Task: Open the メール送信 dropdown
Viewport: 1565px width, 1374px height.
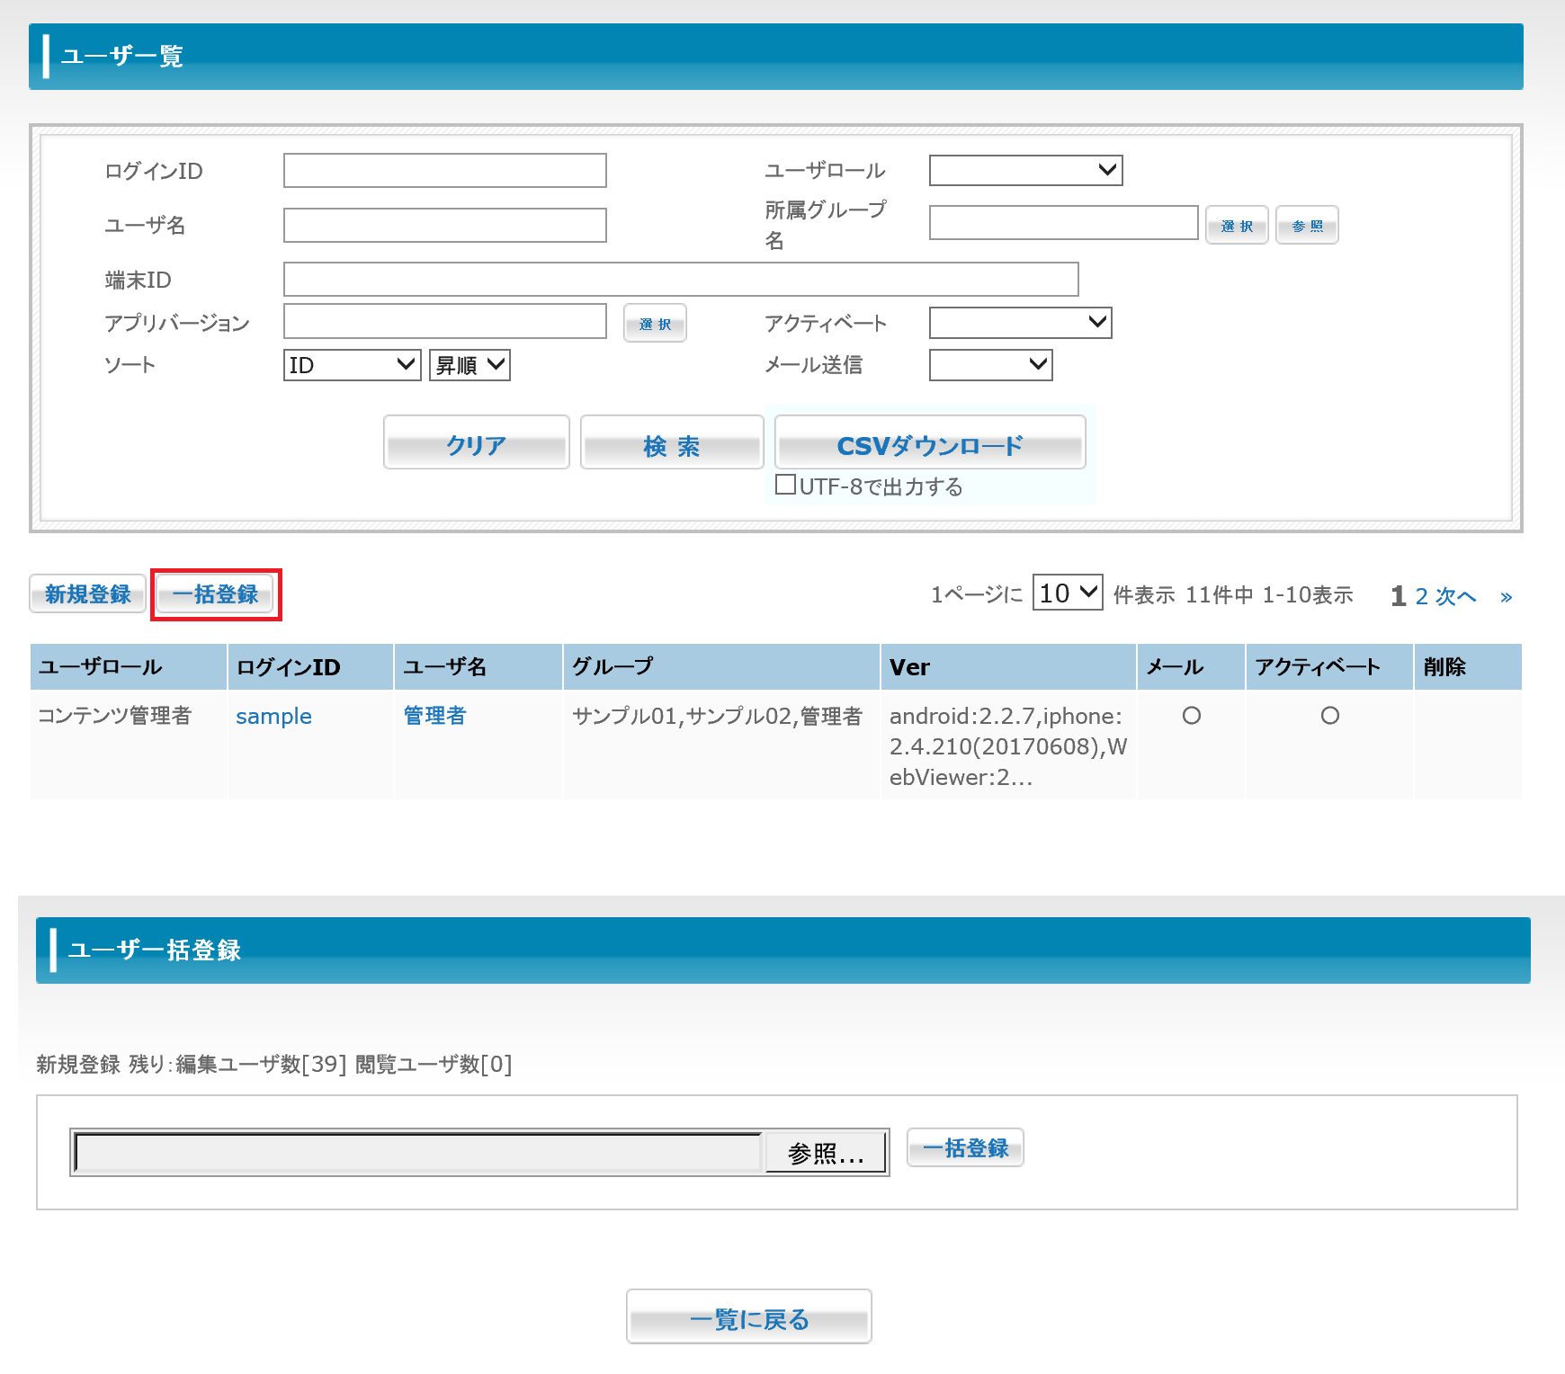Action: [990, 365]
